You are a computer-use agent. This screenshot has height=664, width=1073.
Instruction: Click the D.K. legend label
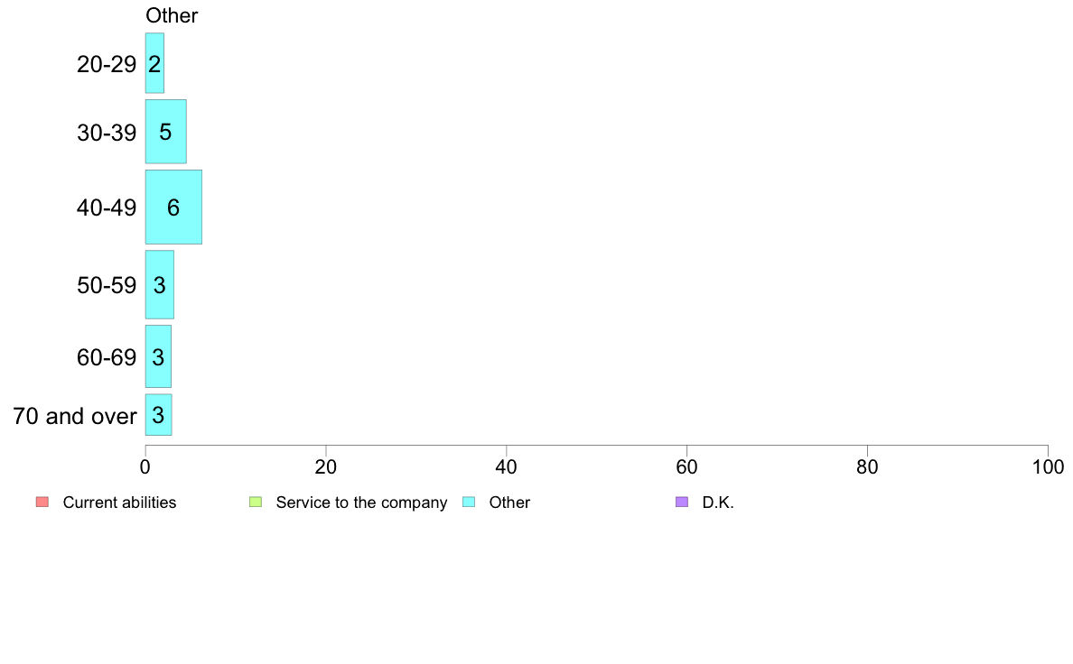[x=718, y=503]
